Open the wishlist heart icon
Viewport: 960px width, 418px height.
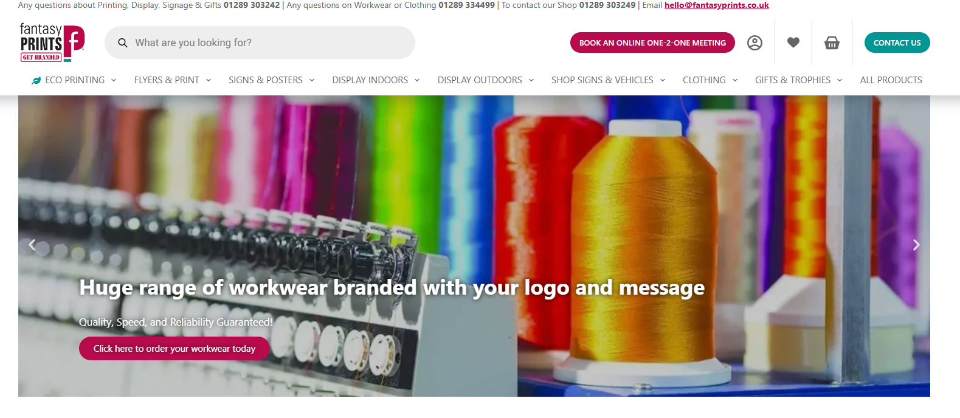click(x=793, y=43)
